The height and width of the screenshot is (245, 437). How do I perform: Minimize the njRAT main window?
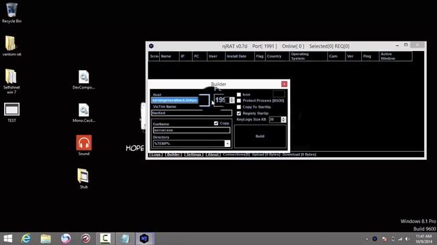click(x=397, y=45)
